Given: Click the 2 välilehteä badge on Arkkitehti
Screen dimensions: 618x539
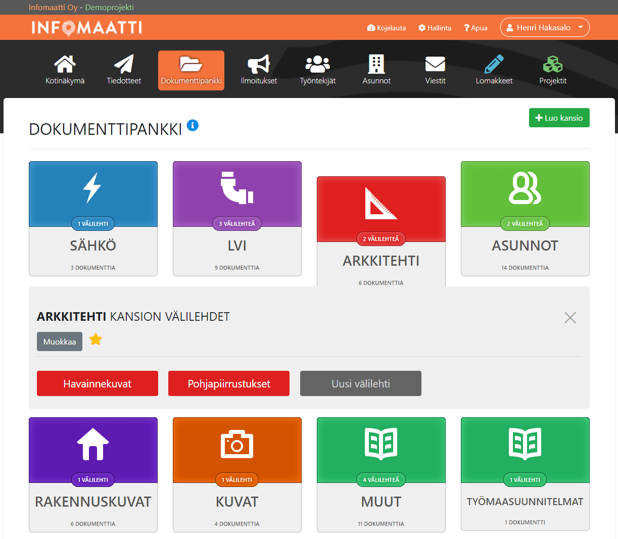Looking at the screenshot, I should (x=381, y=238).
